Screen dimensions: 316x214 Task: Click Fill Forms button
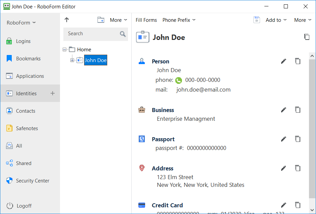click(x=146, y=20)
